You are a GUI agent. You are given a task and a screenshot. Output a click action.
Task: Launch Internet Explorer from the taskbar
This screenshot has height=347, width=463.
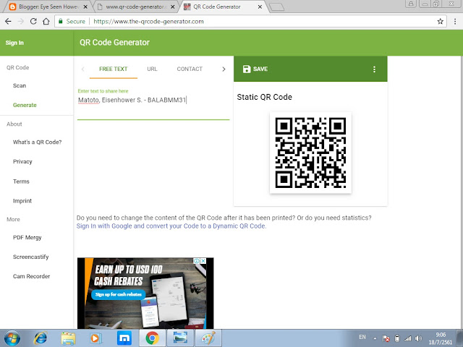point(41,338)
